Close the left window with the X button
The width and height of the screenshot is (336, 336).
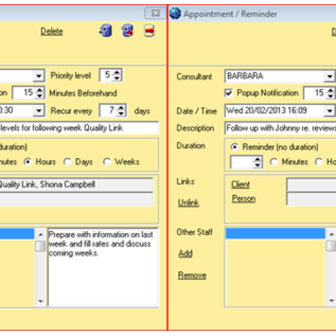click(x=155, y=13)
